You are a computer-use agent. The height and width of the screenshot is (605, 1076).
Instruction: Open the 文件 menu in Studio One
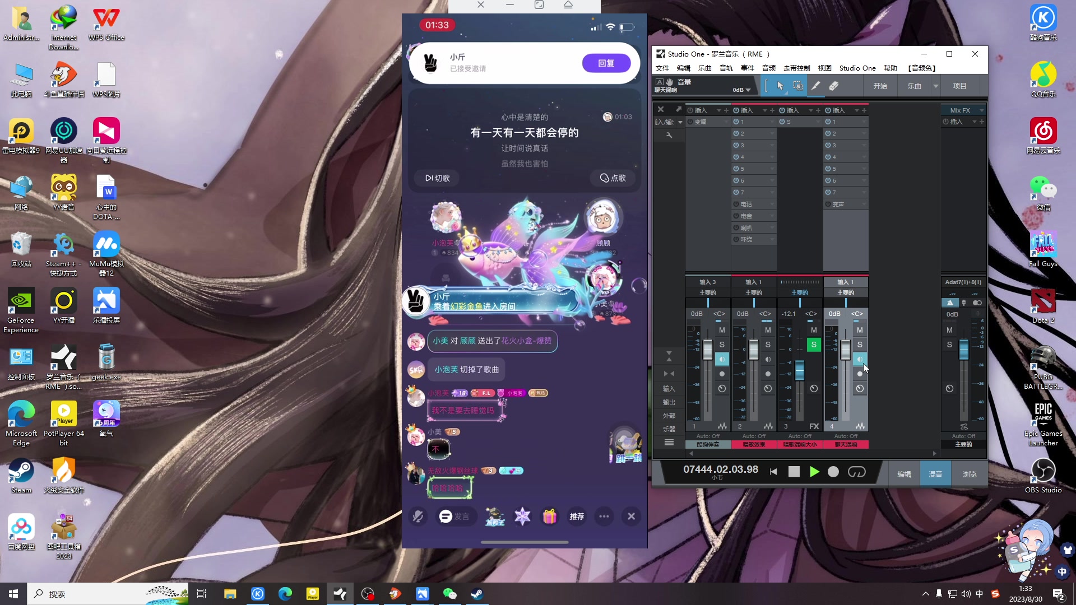point(662,68)
